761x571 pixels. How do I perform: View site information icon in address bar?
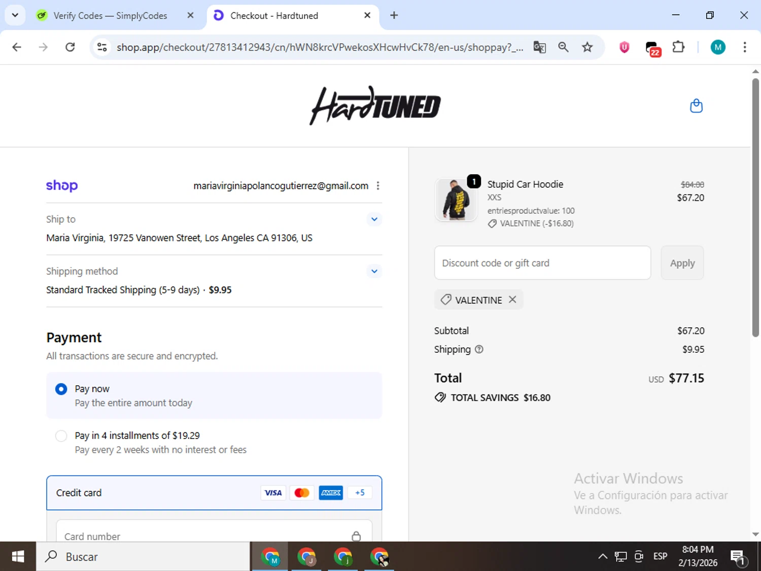click(x=102, y=47)
